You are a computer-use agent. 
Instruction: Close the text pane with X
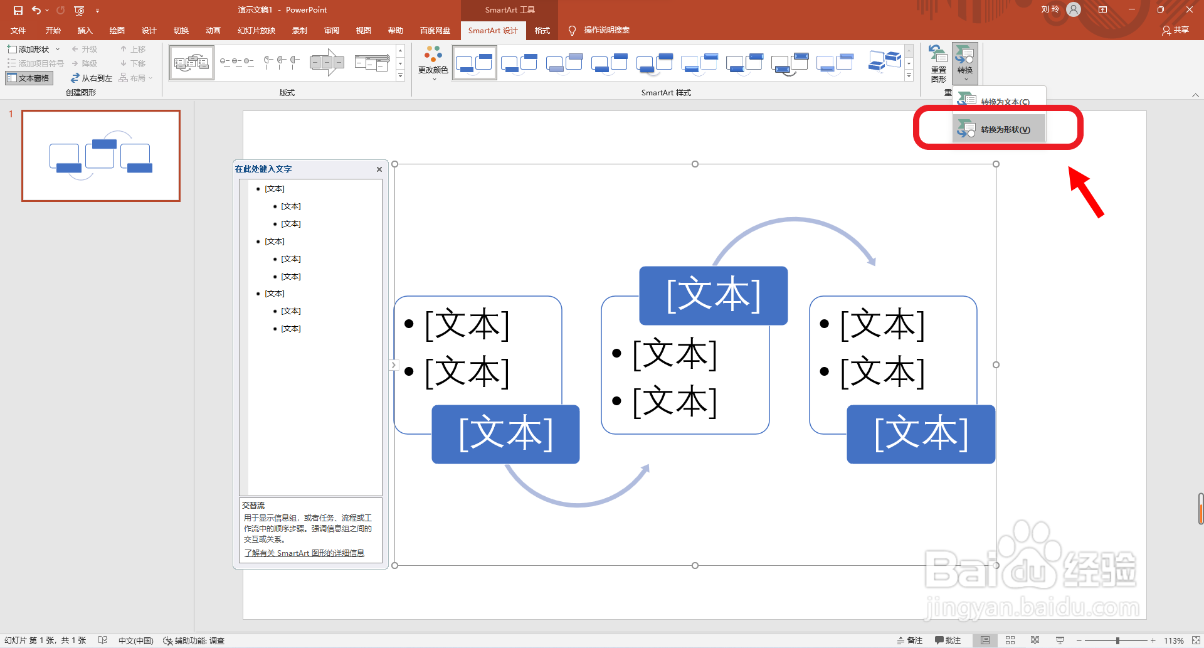pyautogui.click(x=379, y=169)
